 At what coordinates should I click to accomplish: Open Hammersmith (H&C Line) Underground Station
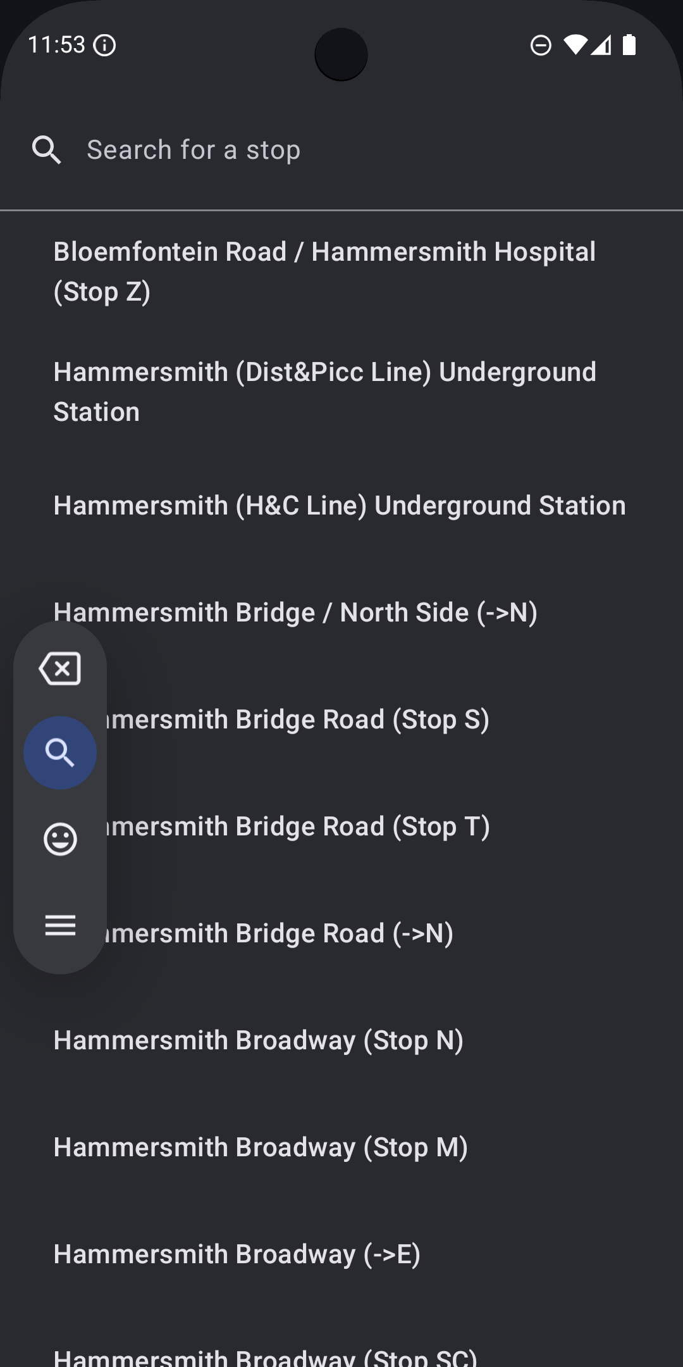point(340,506)
